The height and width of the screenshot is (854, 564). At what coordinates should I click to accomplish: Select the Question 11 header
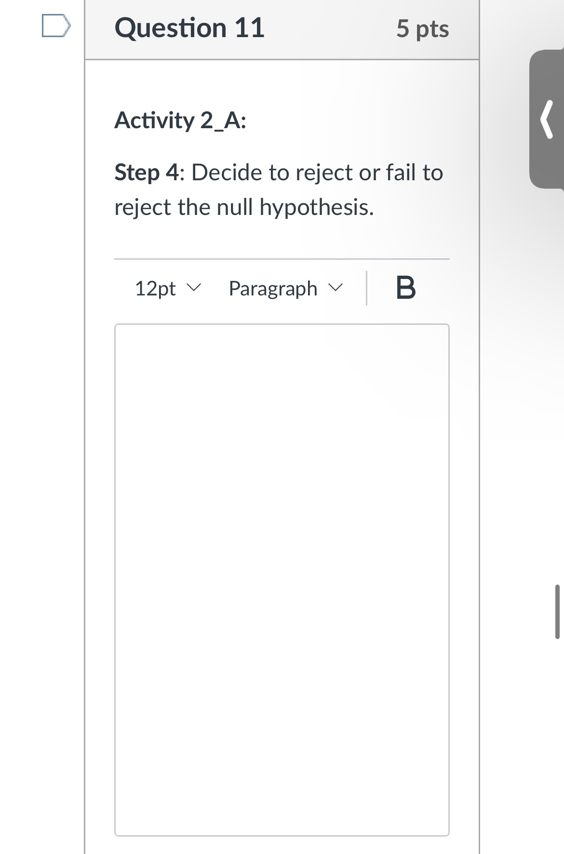click(x=190, y=27)
